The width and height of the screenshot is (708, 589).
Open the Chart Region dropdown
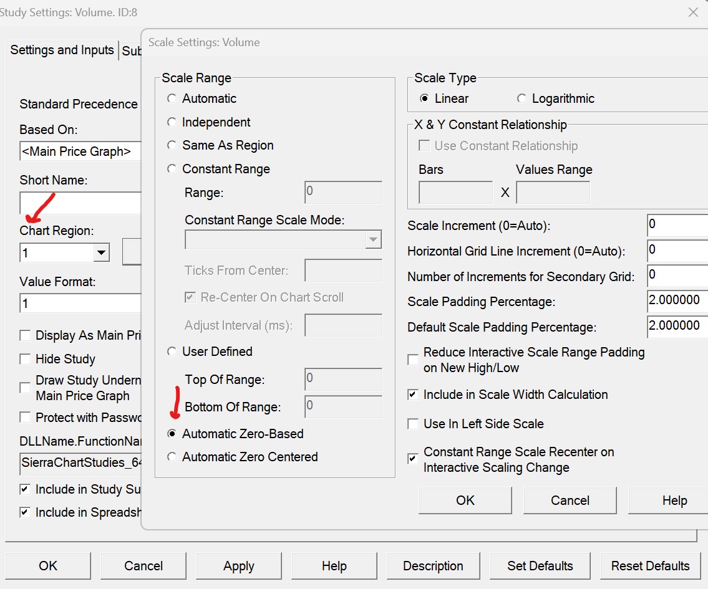tap(100, 253)
